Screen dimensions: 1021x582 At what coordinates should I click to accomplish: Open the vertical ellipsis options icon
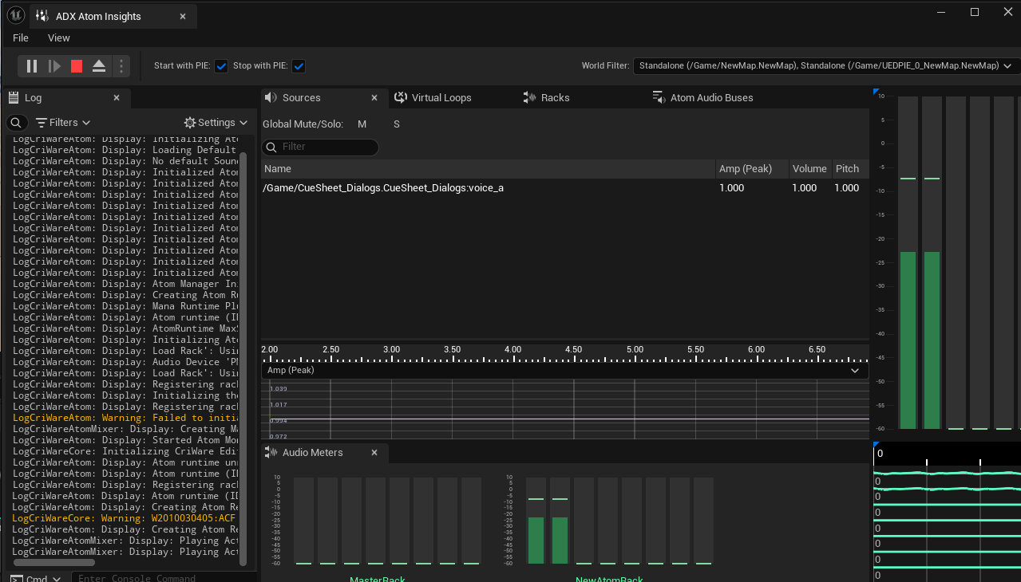121,66
